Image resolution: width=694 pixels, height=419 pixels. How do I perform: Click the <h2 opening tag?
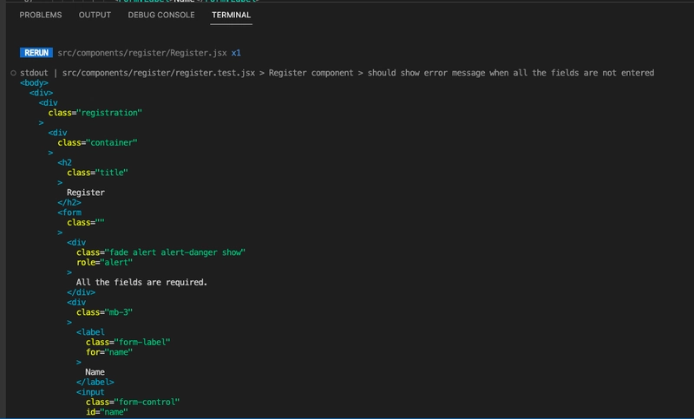pos(64,163)
